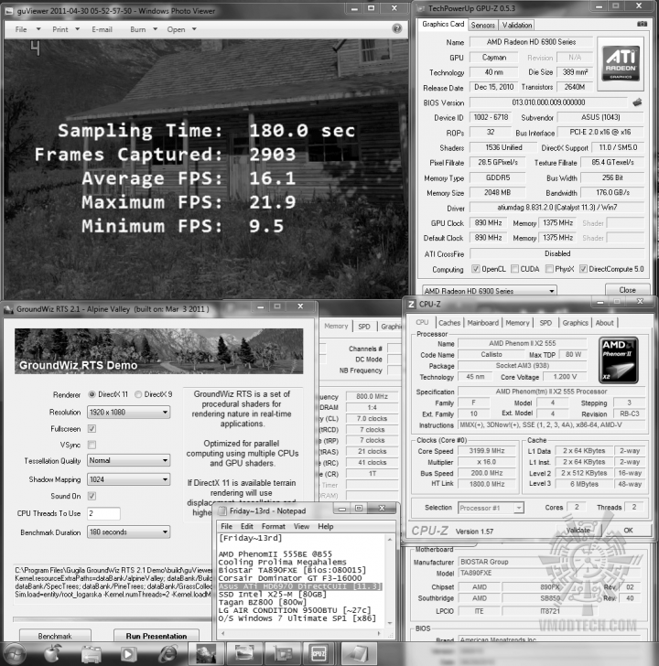Open the About tab in CPU-Z
This screenshot has height=666, width=659.
(604, 323)
